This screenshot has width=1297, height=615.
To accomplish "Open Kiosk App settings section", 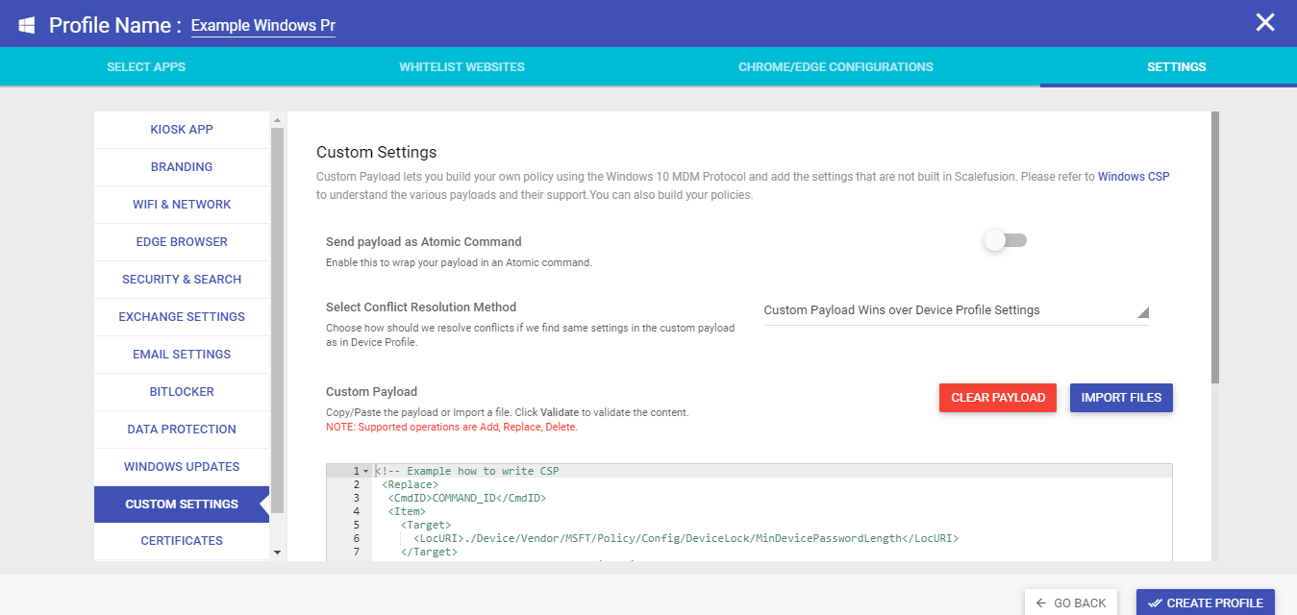I will click(x=182, y=130).
